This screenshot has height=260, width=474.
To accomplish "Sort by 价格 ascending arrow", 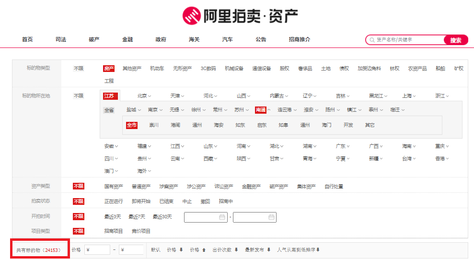I will 204,250.
